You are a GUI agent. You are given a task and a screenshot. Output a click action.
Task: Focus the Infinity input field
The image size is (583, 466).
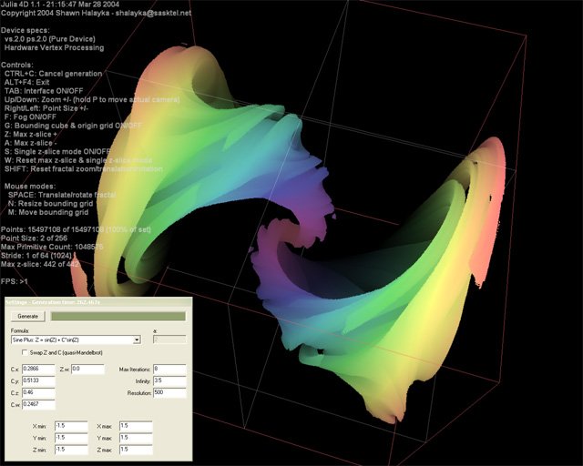tap(169, 380)
